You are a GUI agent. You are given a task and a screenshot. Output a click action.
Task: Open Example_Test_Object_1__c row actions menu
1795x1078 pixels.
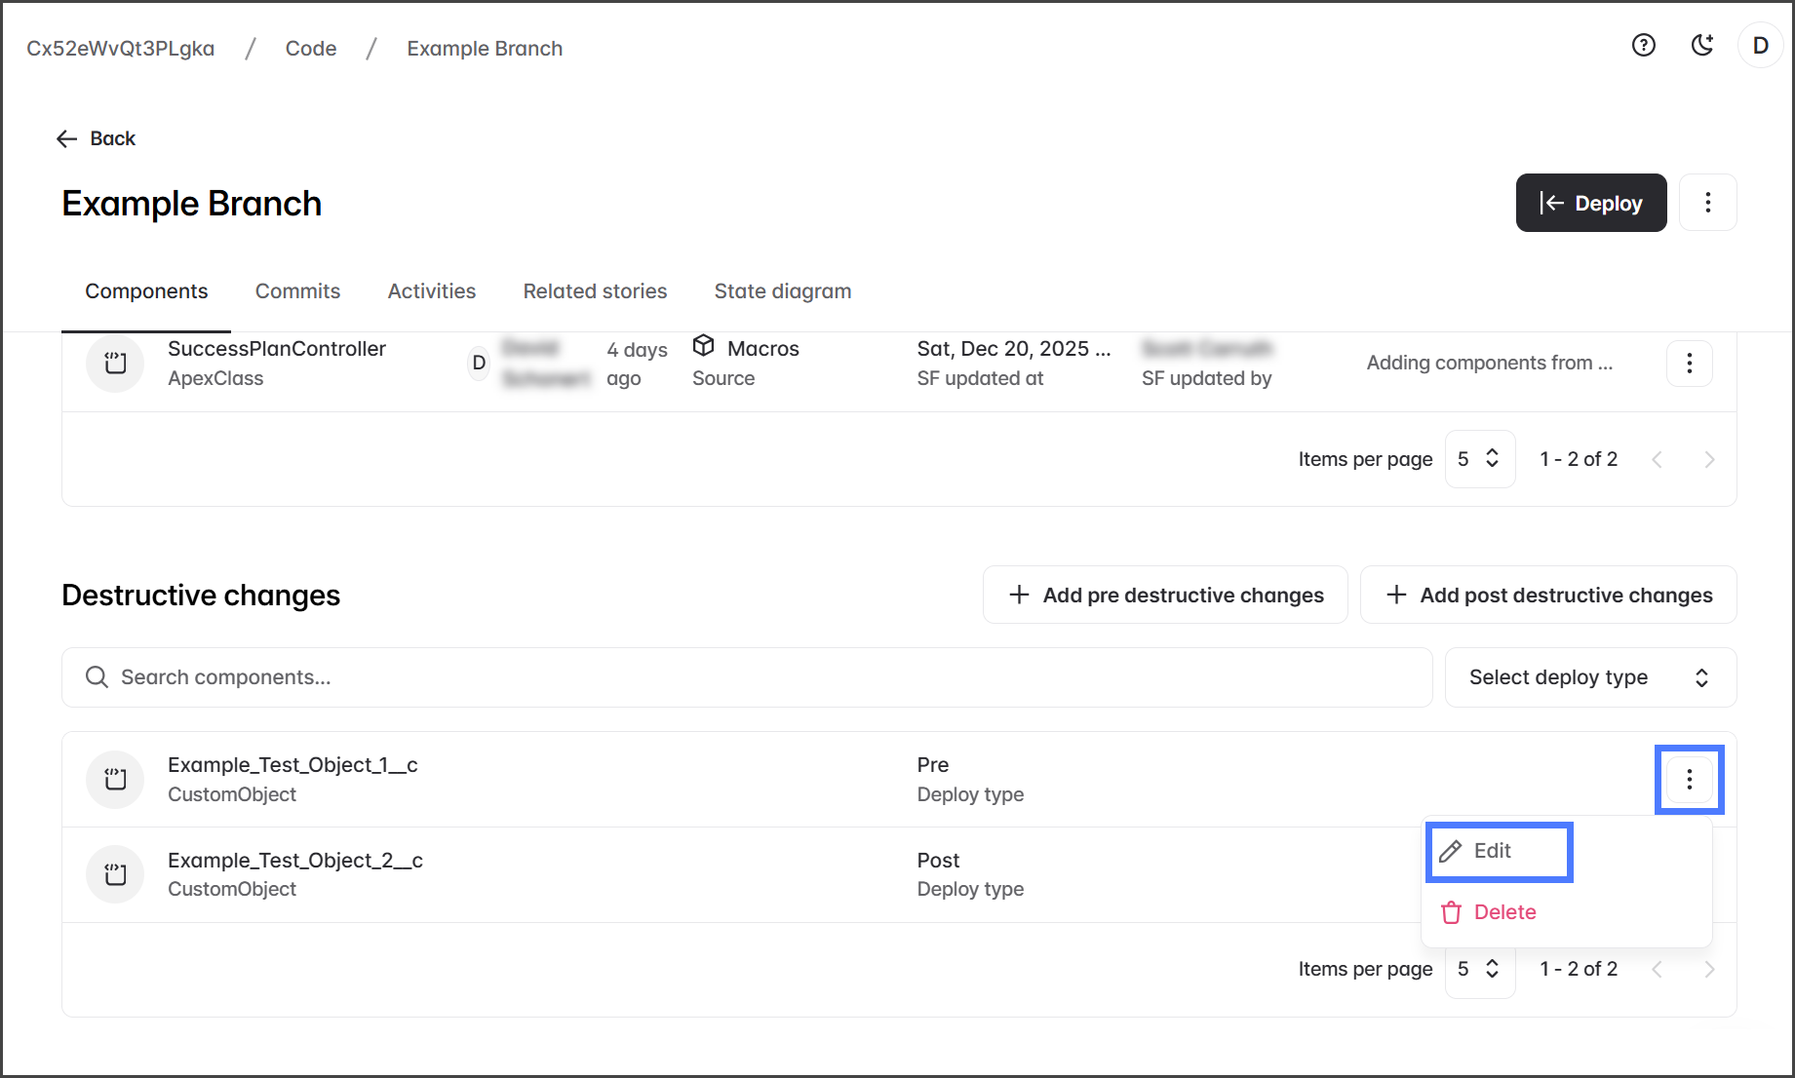point(1689,780)
